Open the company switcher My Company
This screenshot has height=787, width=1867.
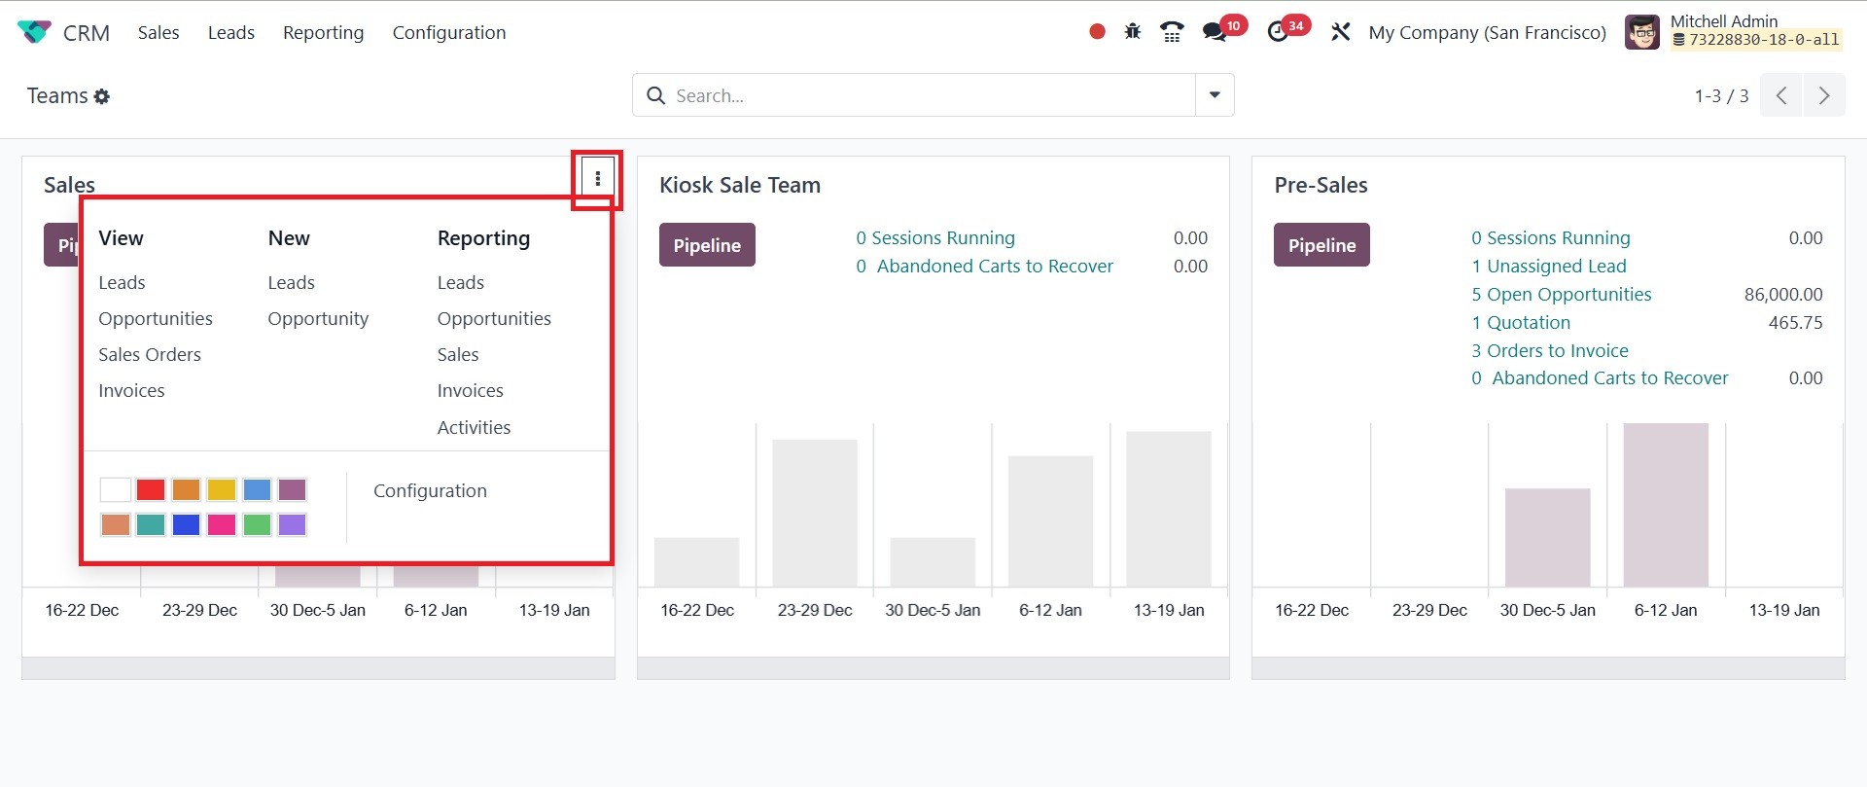click(1487, 32)
